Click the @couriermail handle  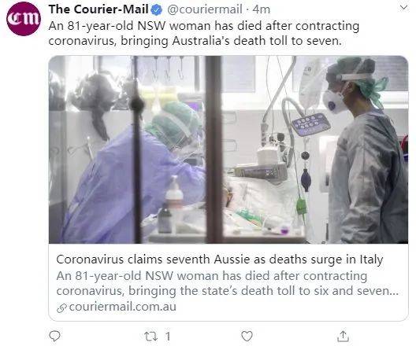coord(205,9)
